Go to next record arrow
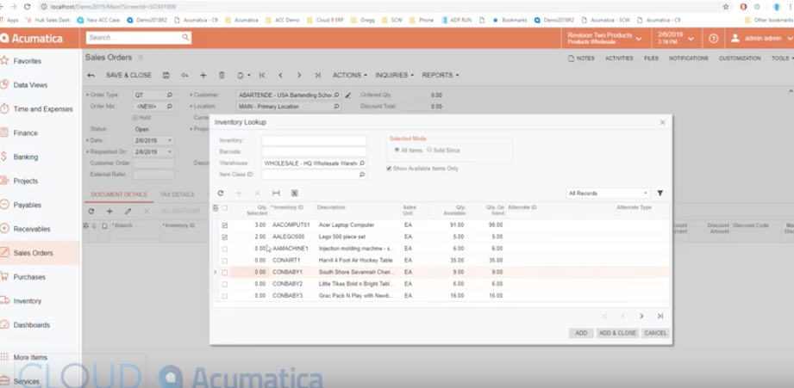794x388 pixels. pos(299,75)
